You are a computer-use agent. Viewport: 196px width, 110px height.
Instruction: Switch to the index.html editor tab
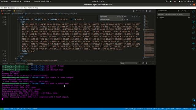[6, 11]
